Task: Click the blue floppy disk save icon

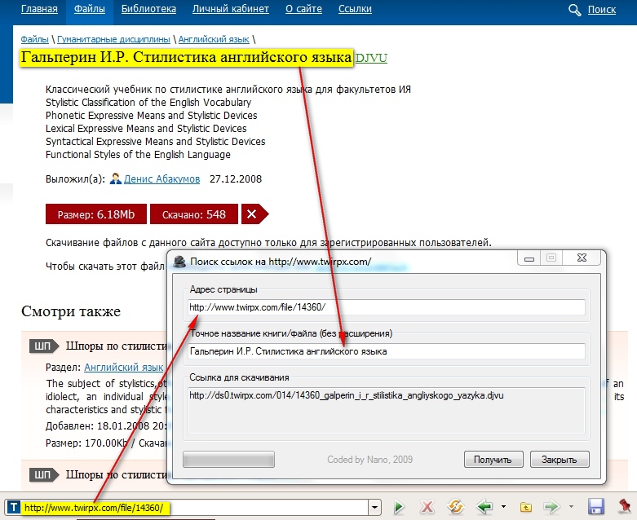Action: coord(595,507)
